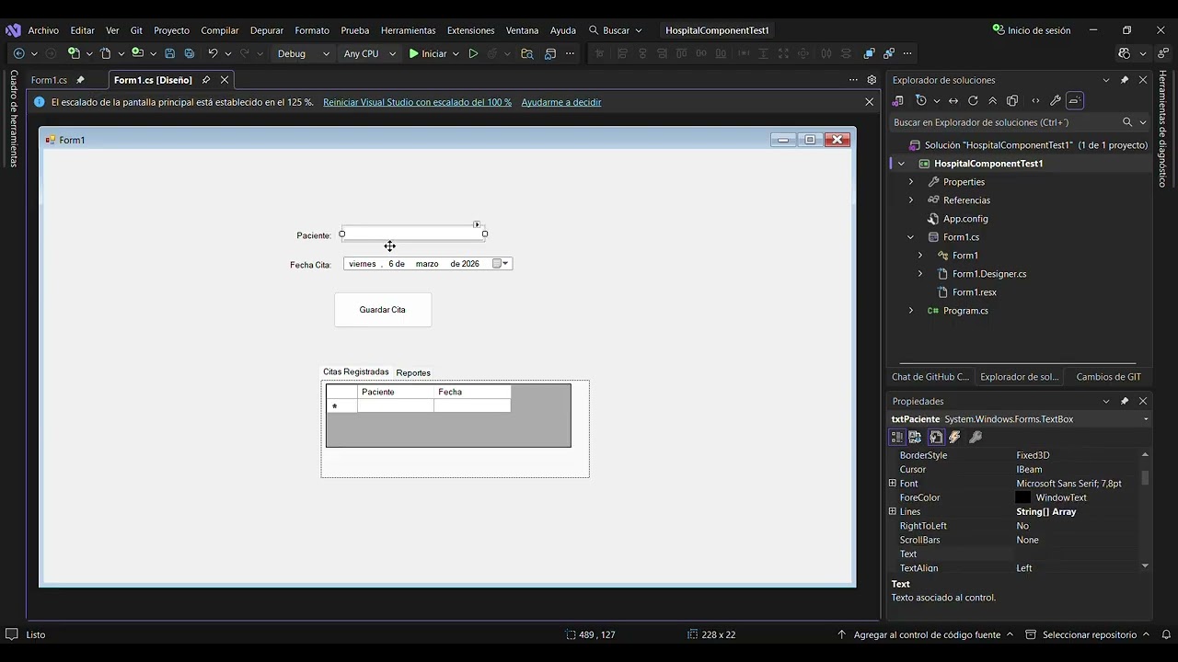Click the Guardar Cita button on form

(383, 310)
